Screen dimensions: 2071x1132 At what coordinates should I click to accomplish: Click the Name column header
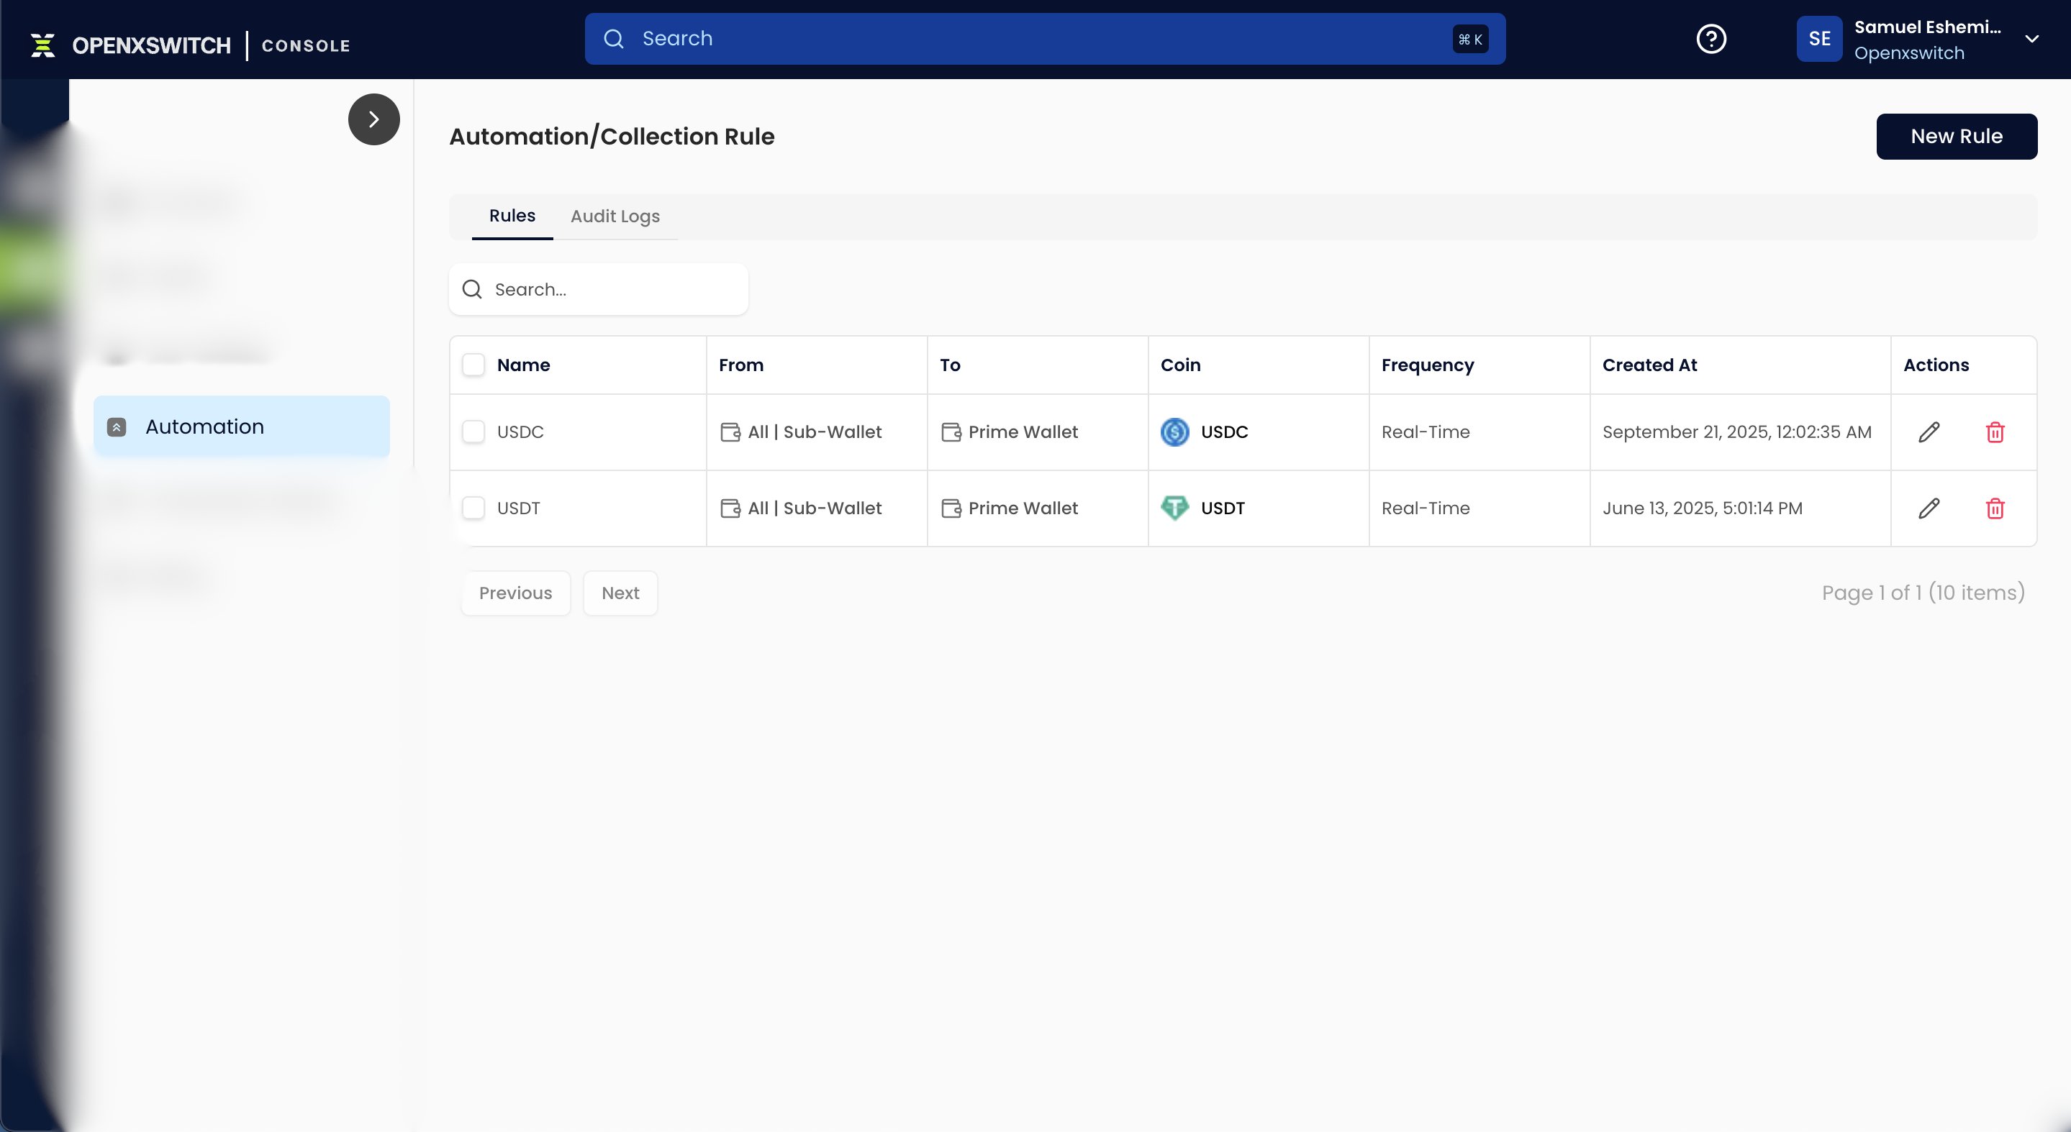coord(523,365)
